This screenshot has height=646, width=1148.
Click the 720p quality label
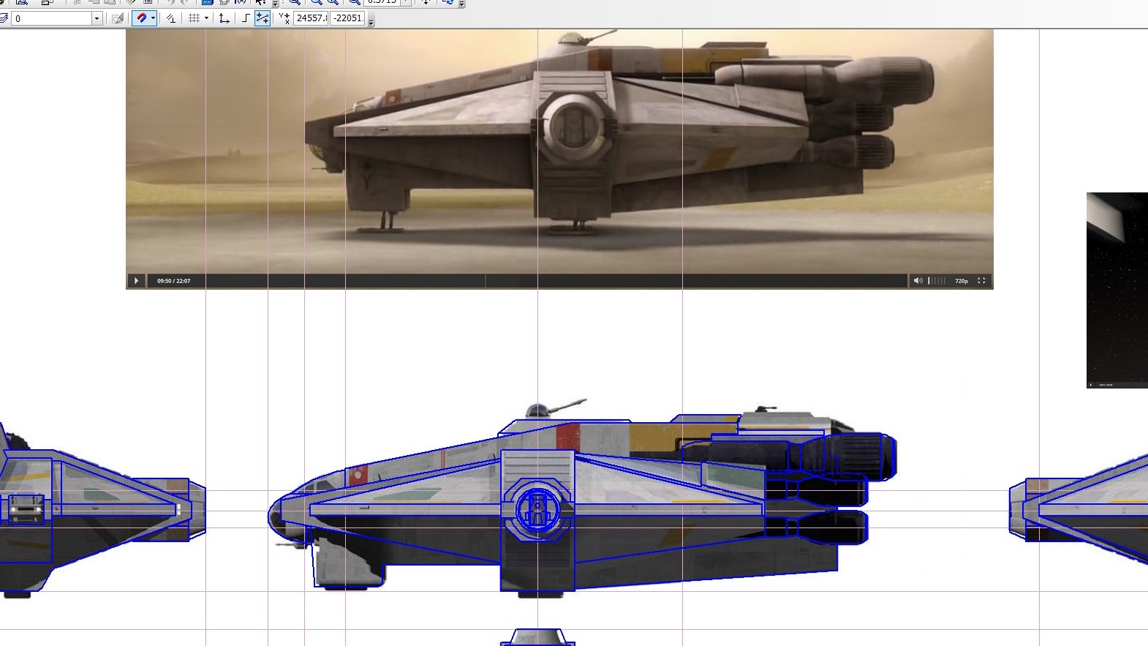(961, 281)
